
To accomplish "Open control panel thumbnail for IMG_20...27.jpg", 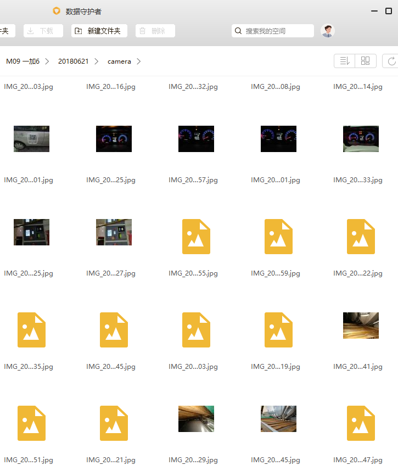I will pyautogui.click(x=114, y=232).
